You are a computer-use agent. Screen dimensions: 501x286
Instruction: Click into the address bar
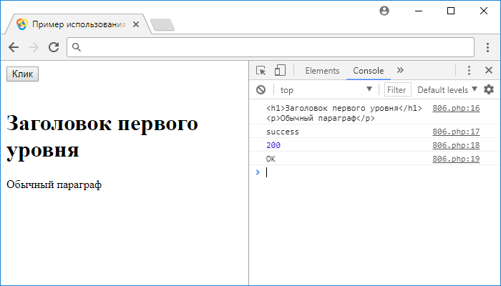[271, 47]
